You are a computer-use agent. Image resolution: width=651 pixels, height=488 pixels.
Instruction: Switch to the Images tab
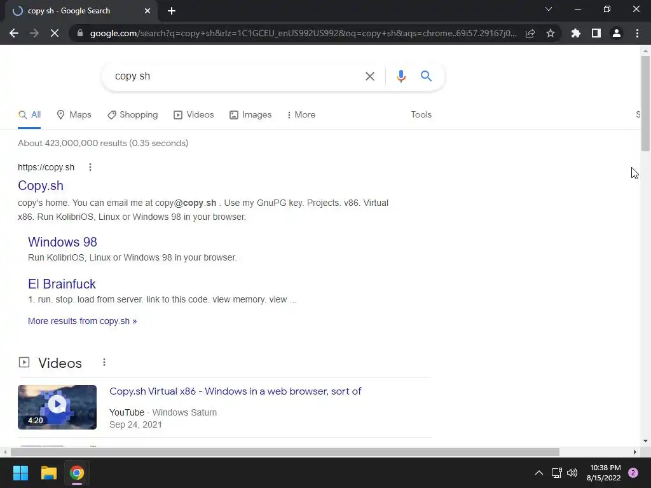coord(250,115)
